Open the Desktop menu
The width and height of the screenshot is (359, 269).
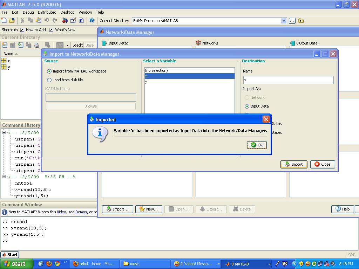[67, 12]
